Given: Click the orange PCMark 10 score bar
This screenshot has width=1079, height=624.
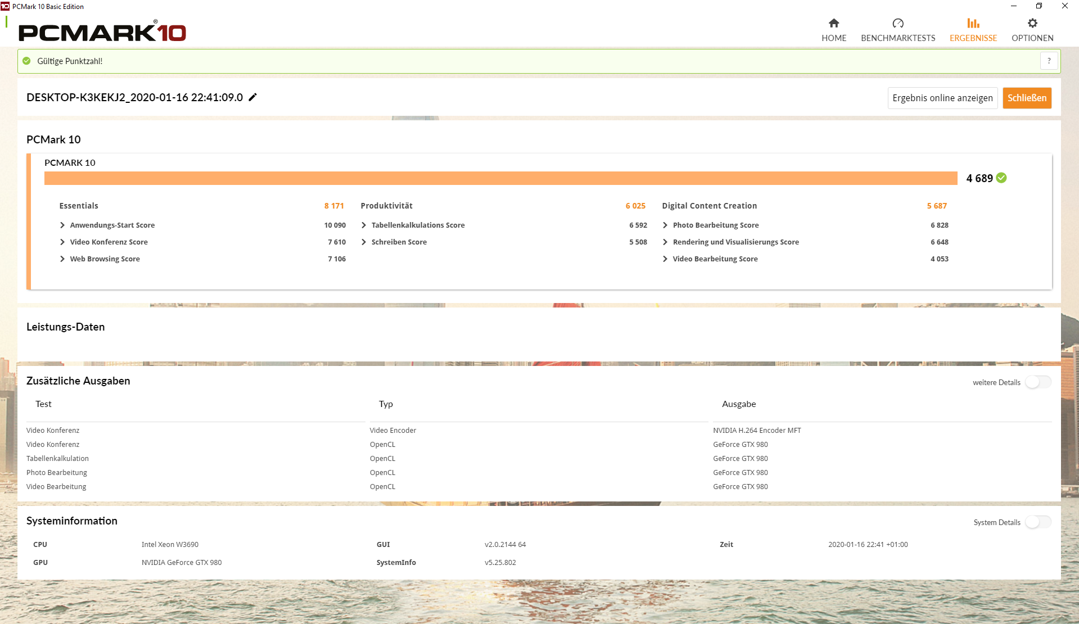Looking at the screenshot, I should pyautogui.click(x=500, y=178).
